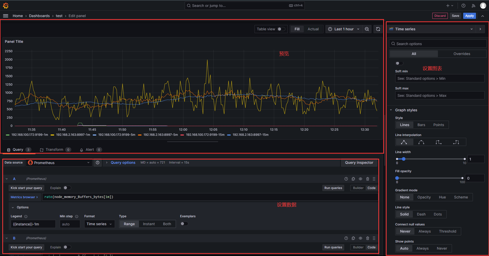Hide query B with the eye icon
This screenshot has width=489, height=256.
(x=360, y=238)
